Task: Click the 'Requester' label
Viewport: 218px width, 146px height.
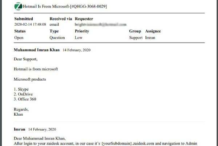Action: [x=84, y=19]
